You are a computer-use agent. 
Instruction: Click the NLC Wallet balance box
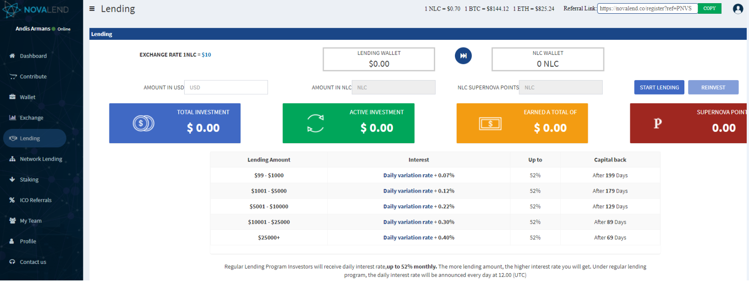[x=548, y=59]
